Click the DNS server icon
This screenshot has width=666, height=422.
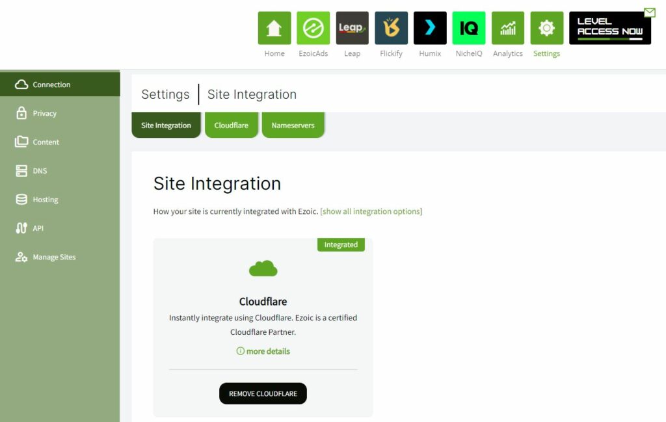pyautogui.click(x=21, y=170)
